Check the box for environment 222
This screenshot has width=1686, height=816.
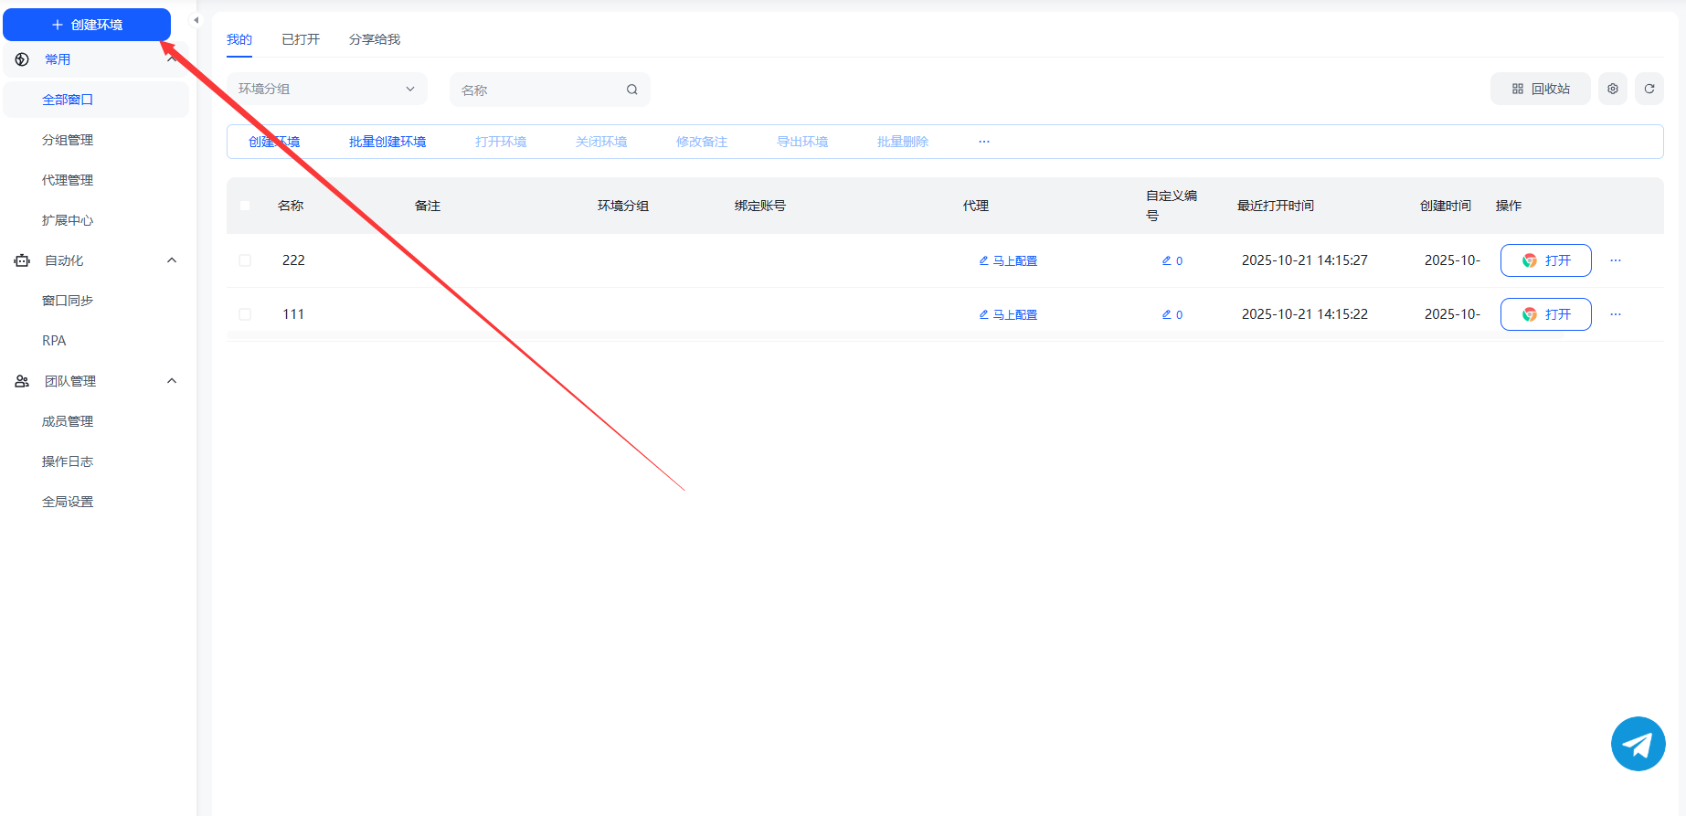coord(245,260)
